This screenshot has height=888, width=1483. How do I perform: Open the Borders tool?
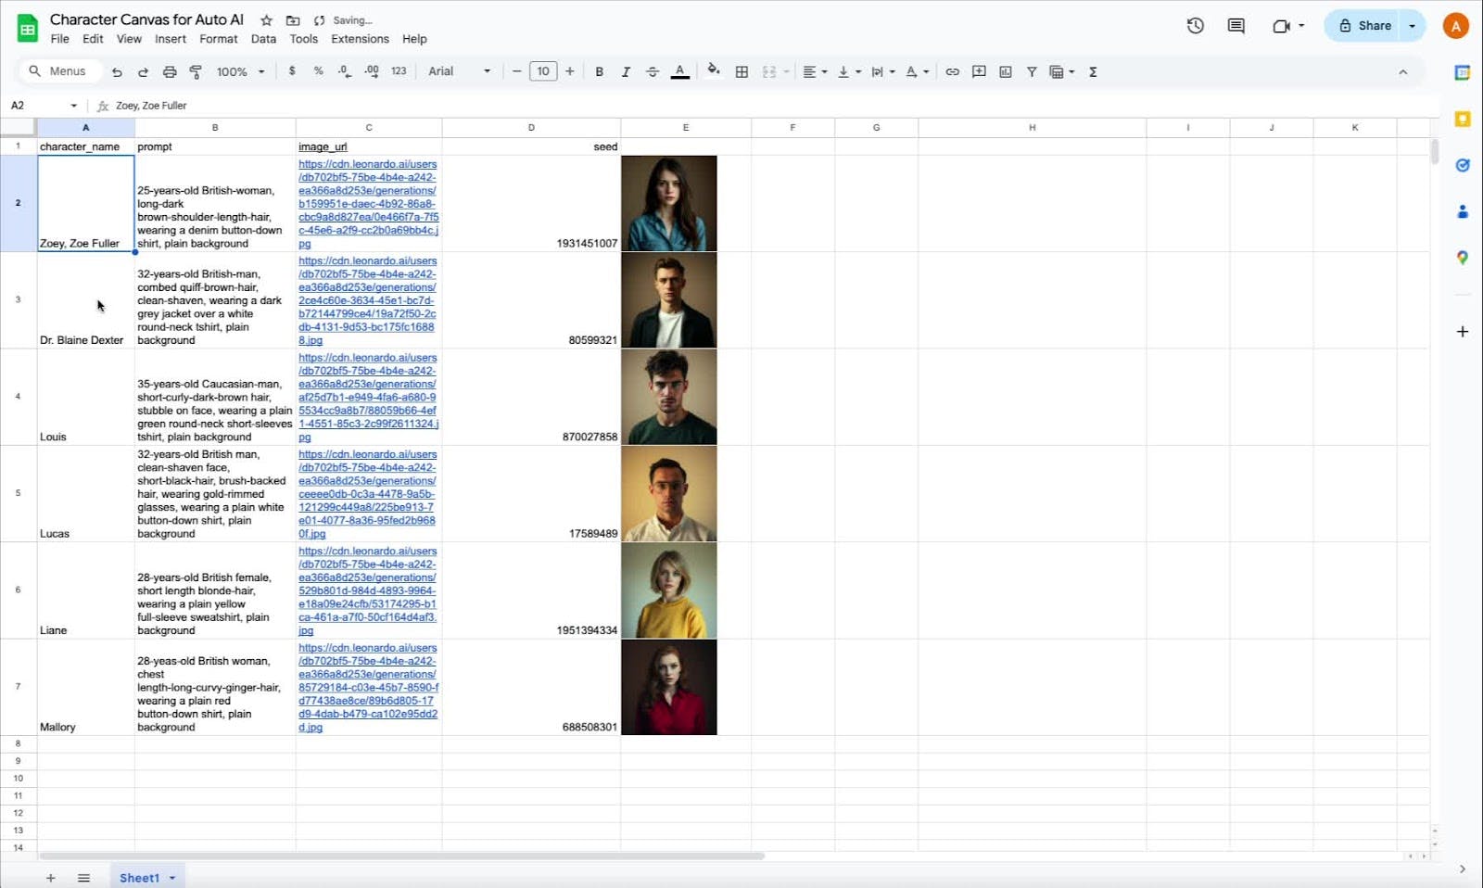pyautogui.click(x=741, y=71)
